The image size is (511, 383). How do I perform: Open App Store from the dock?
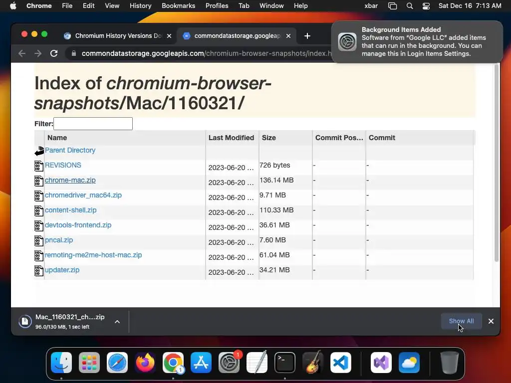pyautogui.click(x=201, y=363)
